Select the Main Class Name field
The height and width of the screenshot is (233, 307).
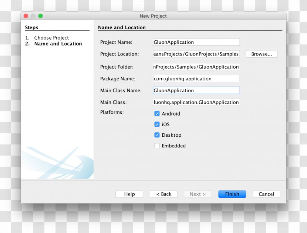196,90
